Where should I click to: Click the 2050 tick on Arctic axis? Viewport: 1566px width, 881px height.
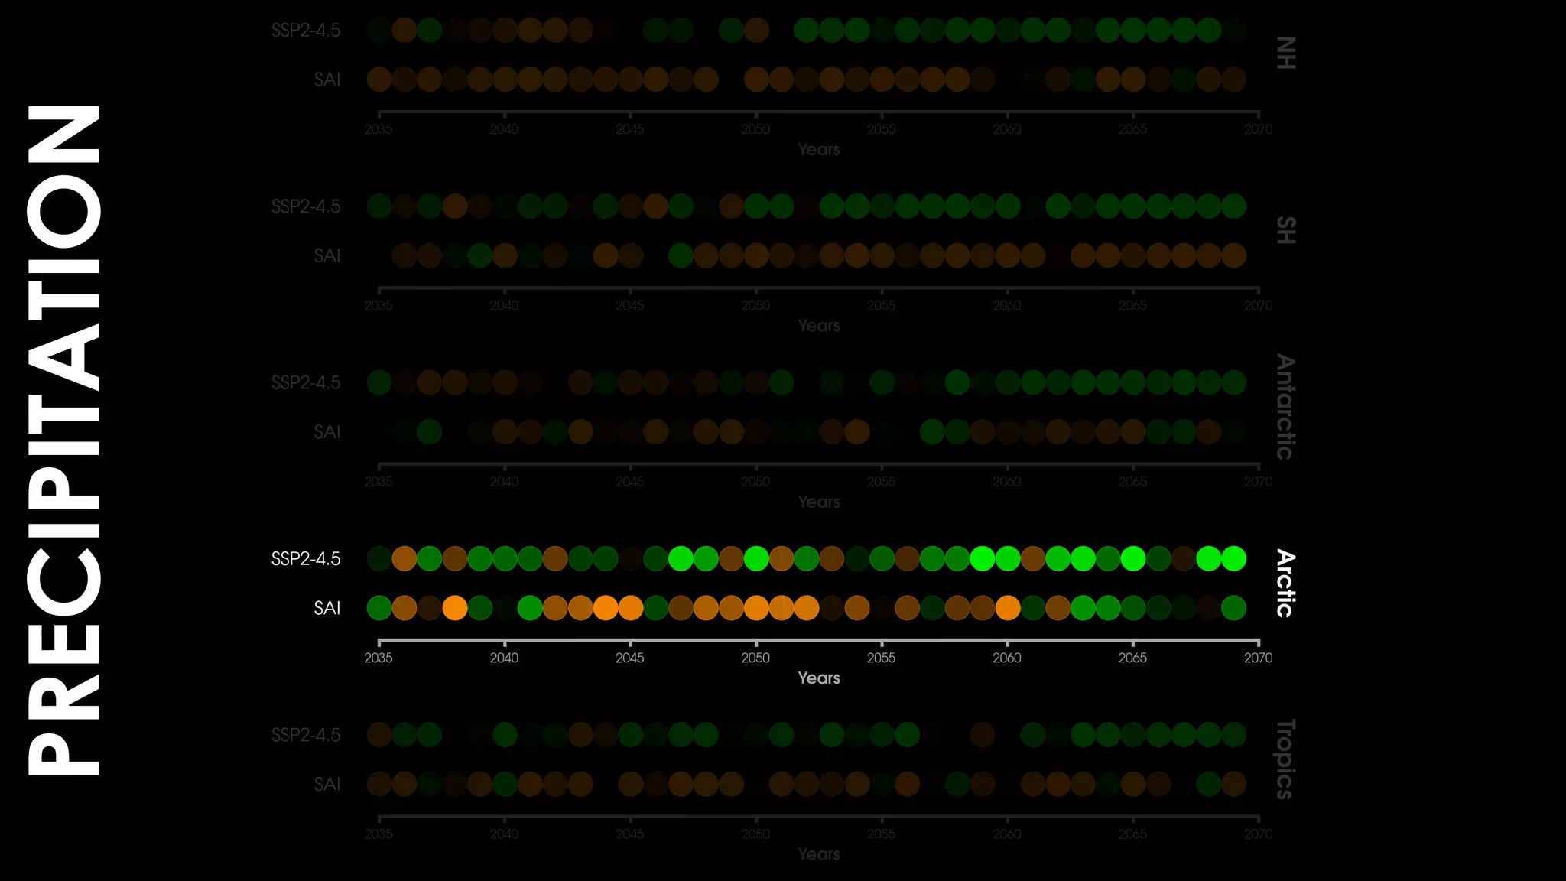(x=755, y=658)
